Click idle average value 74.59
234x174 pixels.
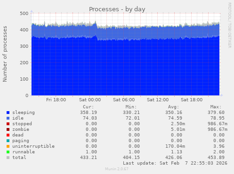tap(175, 118)
